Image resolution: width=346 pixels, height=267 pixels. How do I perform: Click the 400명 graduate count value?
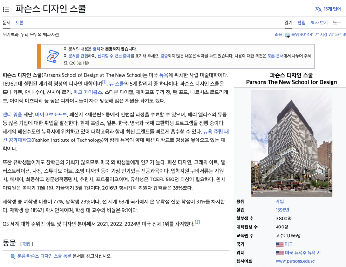click(282, 227)
